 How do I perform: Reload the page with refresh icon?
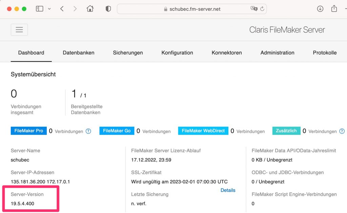point(262,9)
